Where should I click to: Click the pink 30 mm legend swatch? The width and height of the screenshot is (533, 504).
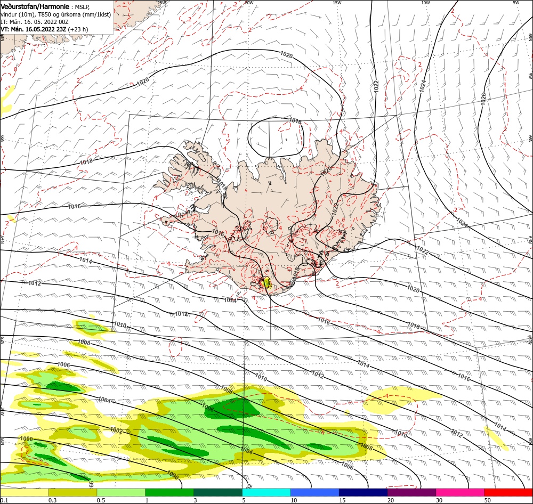(460, 492)
